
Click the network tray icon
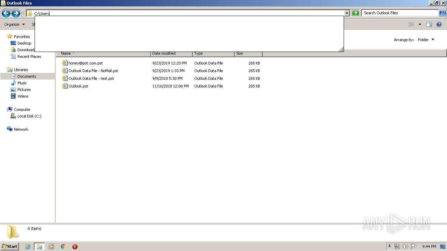pyautogui.click(x=397, y=246)
